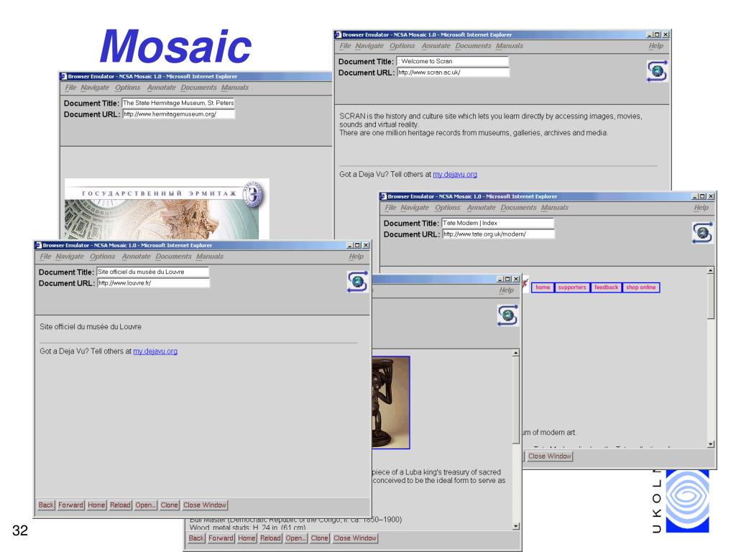Click scroll down arrow in Luba window
This screenshot has height=552, width=736.
click(x=516, y=526)
